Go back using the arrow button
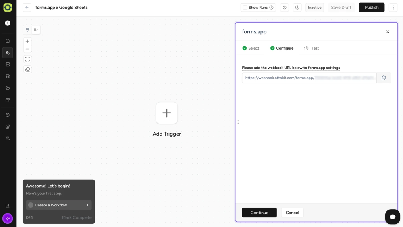 (x=27, y=8)
